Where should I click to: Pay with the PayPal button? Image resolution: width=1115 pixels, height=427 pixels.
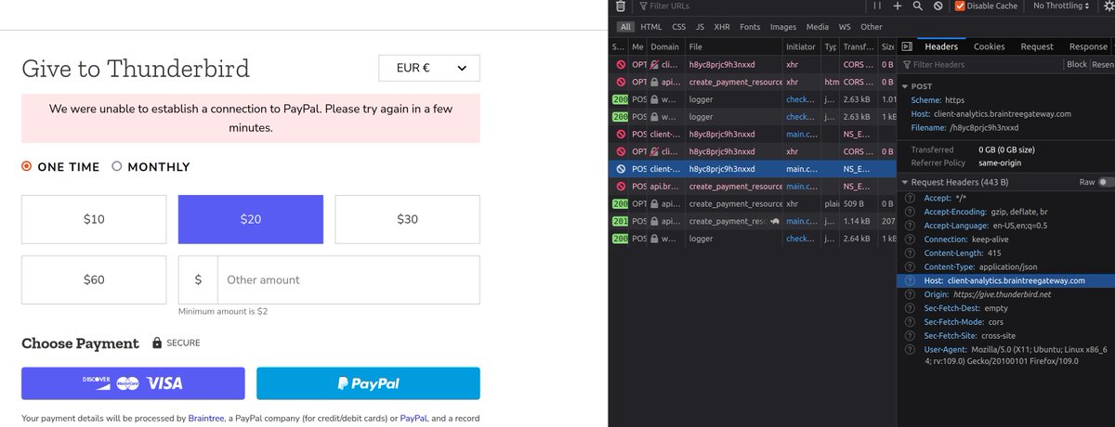[x=368, y=383]
